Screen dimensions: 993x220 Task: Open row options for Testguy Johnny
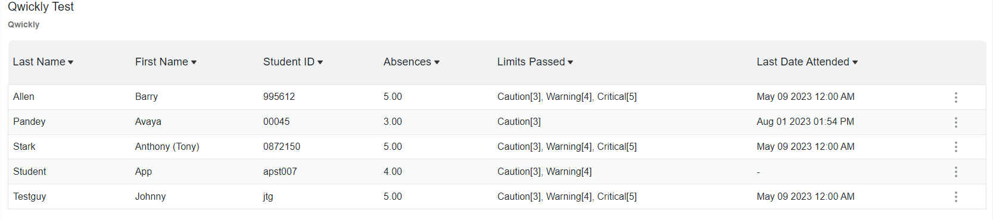955,197
